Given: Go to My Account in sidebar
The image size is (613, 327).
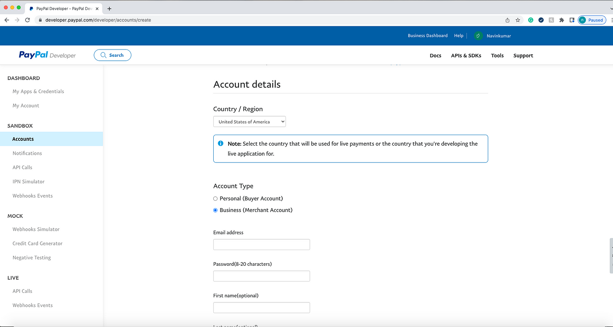Looking at the screenshot, I should [26, 105].
